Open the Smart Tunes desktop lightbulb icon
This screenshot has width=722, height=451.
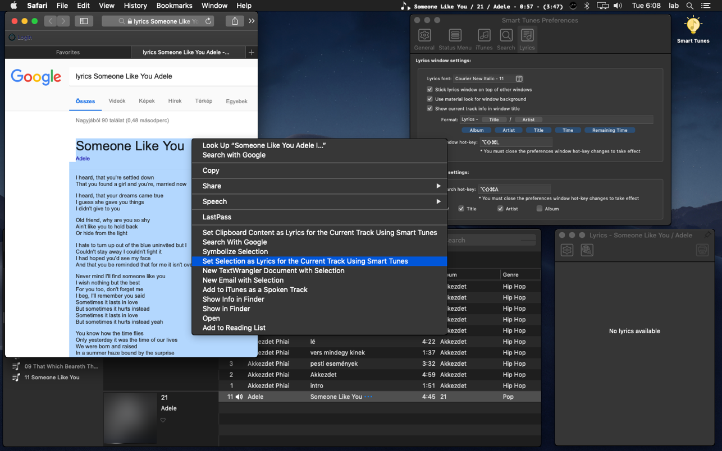tap(693, 25)
